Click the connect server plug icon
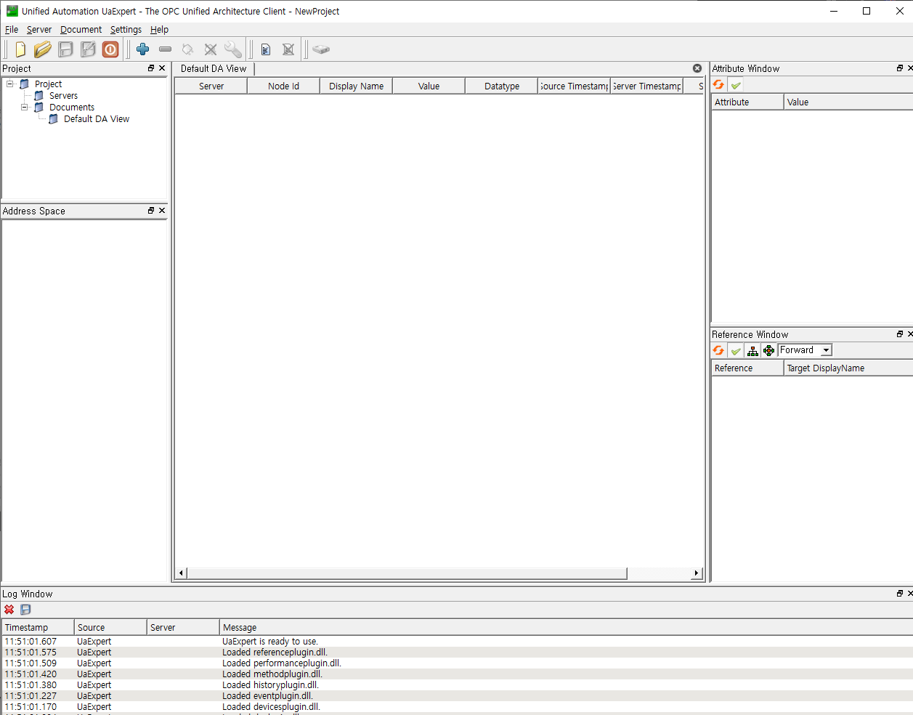Image resolution: width=913 pixels, height=715 pixels. click(x=188, y=49)
